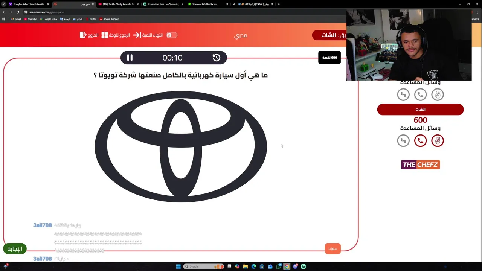
Task: Toggle the switch beside انتهاء اللعبة
Action: (171, 35)
